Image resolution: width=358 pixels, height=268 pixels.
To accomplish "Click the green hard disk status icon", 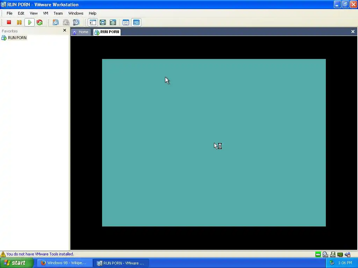I will pos(318,254).
